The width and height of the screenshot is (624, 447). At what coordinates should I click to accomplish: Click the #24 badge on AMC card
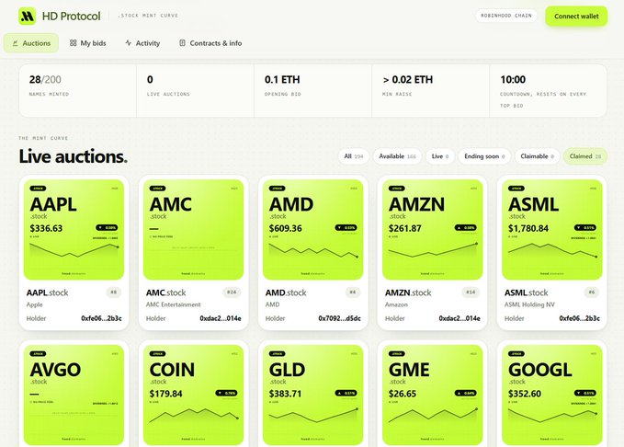coord(232,292)
